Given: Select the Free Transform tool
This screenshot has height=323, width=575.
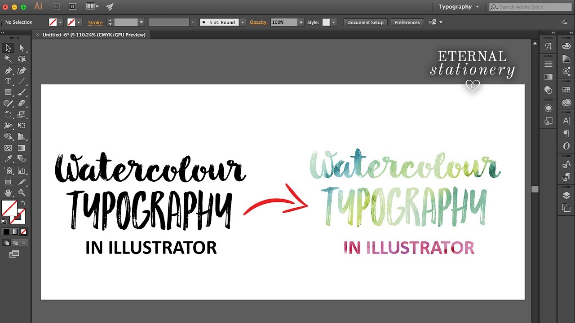Looking at the screenshot, I should (22, 126).
